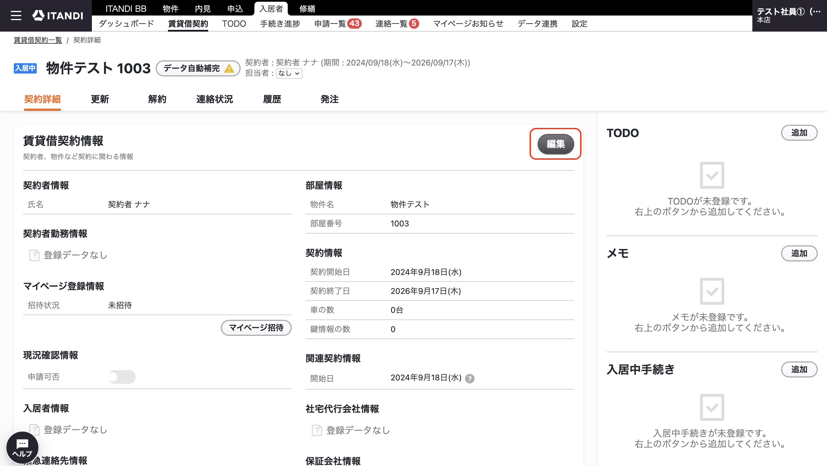Expand the テスト社員① account menu

click(789, 16)
